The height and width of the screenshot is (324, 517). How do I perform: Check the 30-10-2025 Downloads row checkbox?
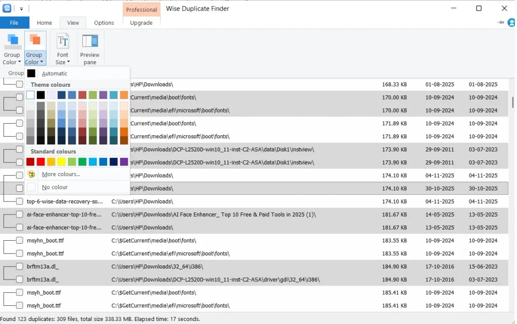coord(20,188)
